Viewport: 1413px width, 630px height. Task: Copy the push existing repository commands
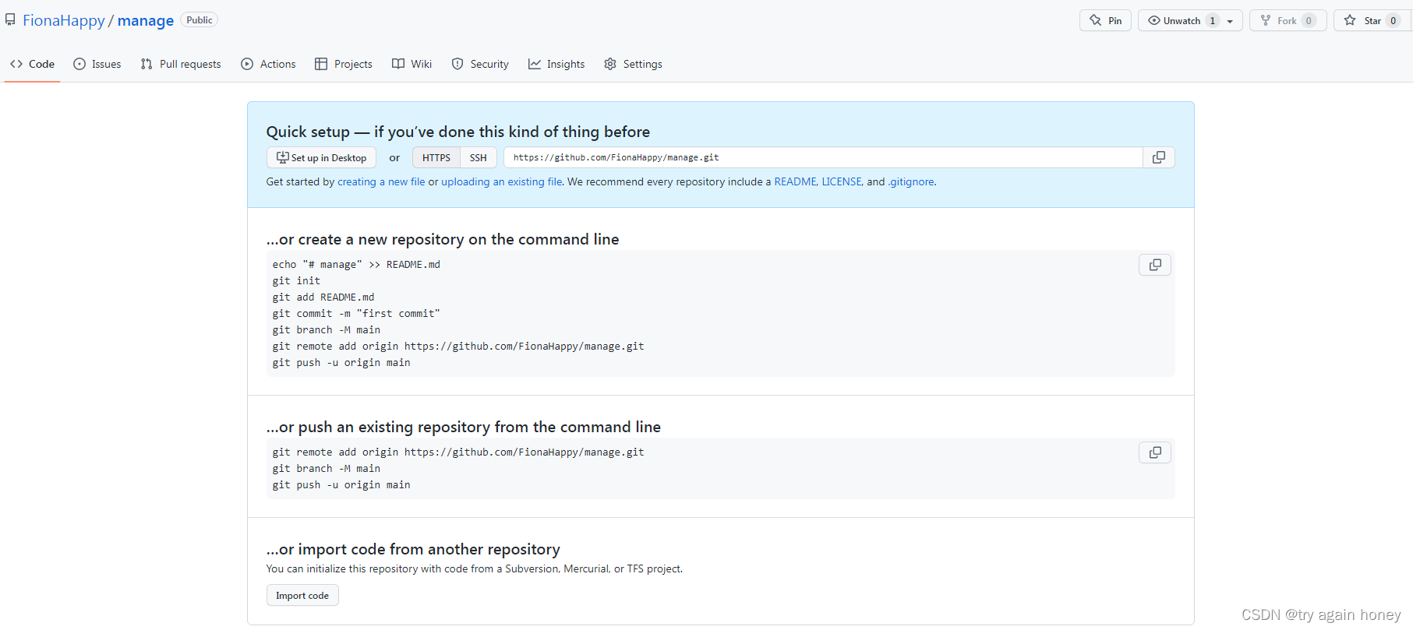coord(1155,452)
